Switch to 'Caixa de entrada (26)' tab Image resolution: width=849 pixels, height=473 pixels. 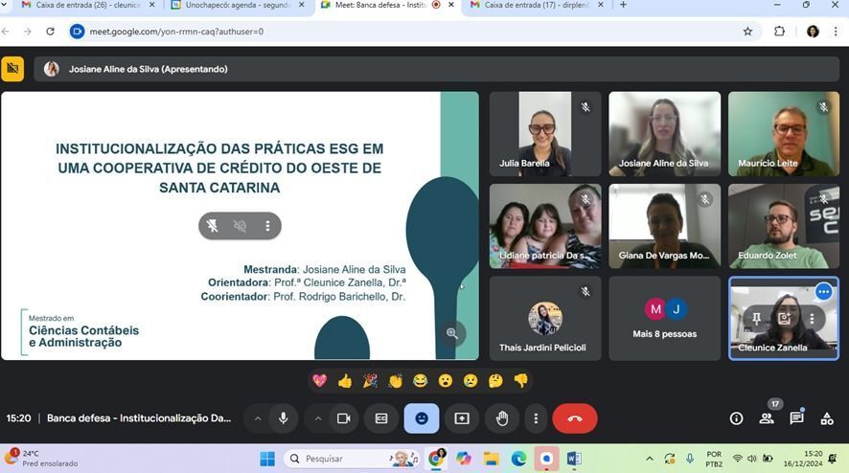88,5
